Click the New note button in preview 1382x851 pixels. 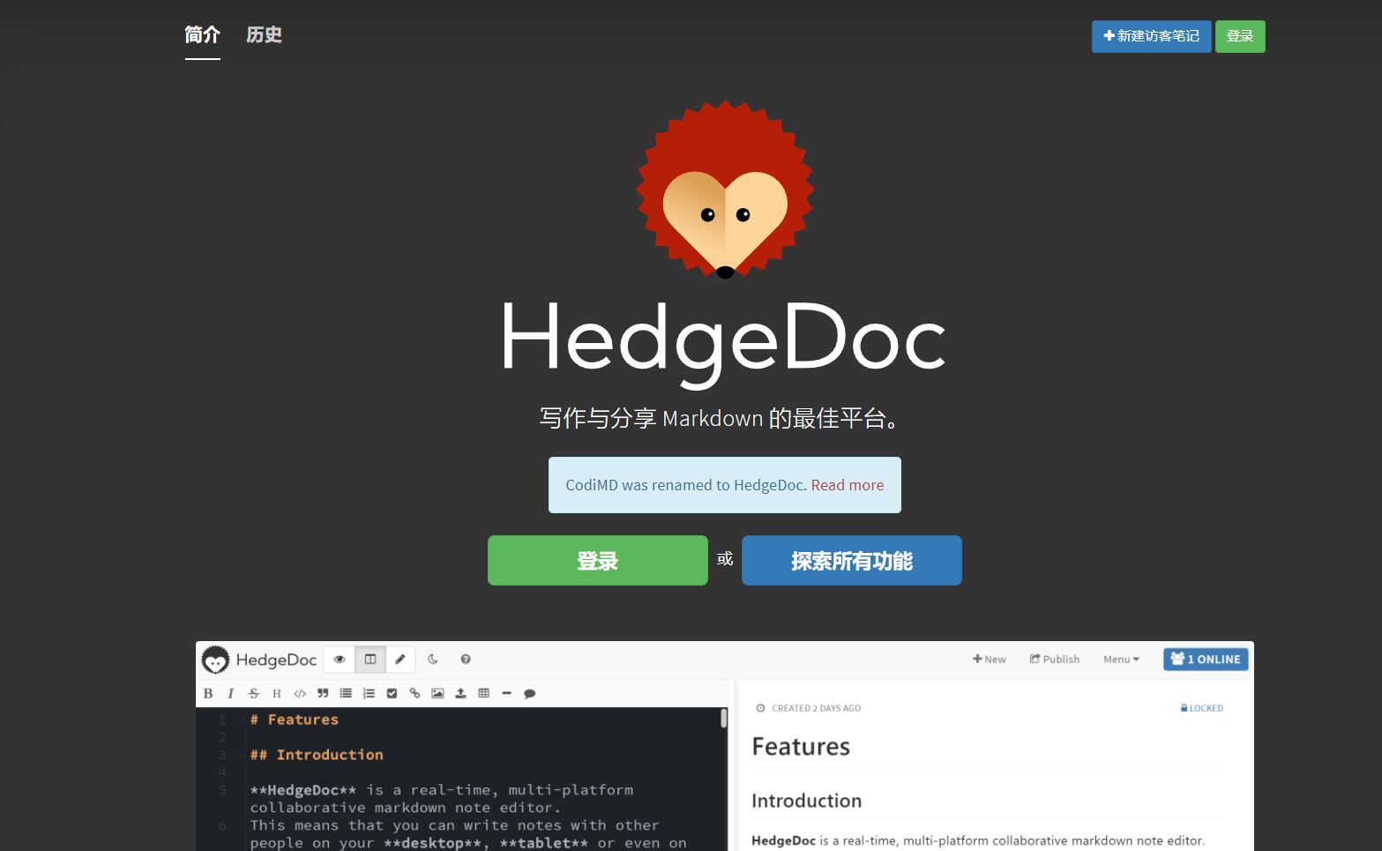989,660
